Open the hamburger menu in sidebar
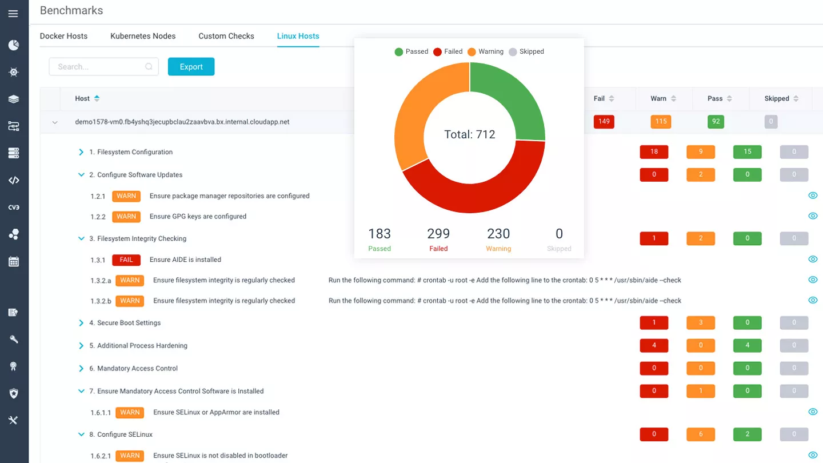 coord(13,14)
